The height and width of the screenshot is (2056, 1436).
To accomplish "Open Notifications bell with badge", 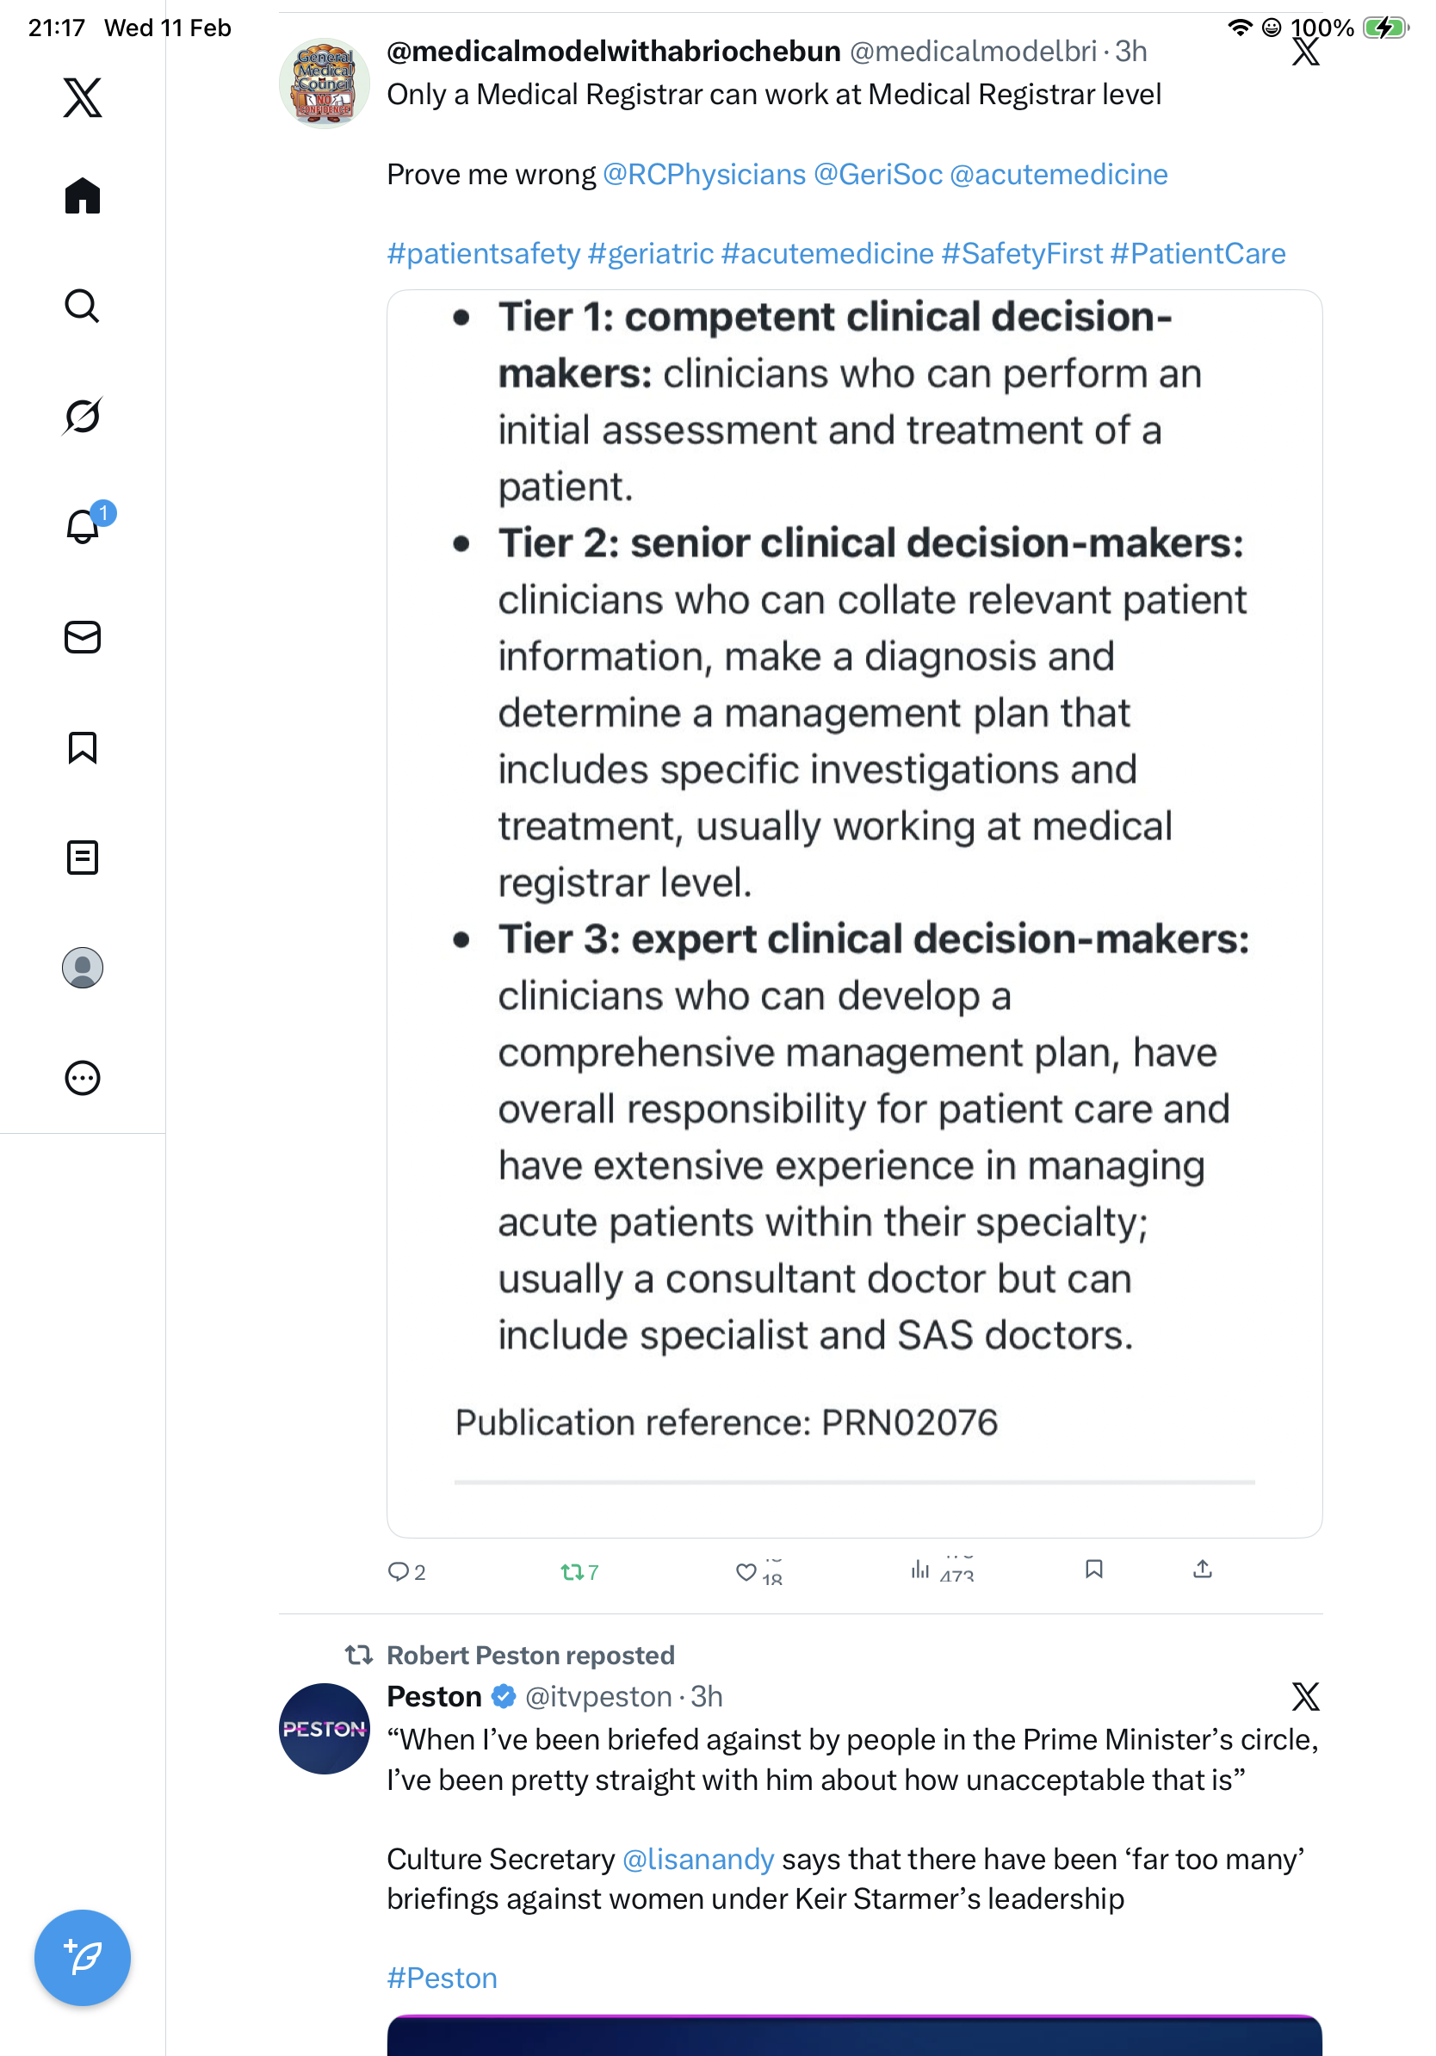I will (x=83, y=527).
